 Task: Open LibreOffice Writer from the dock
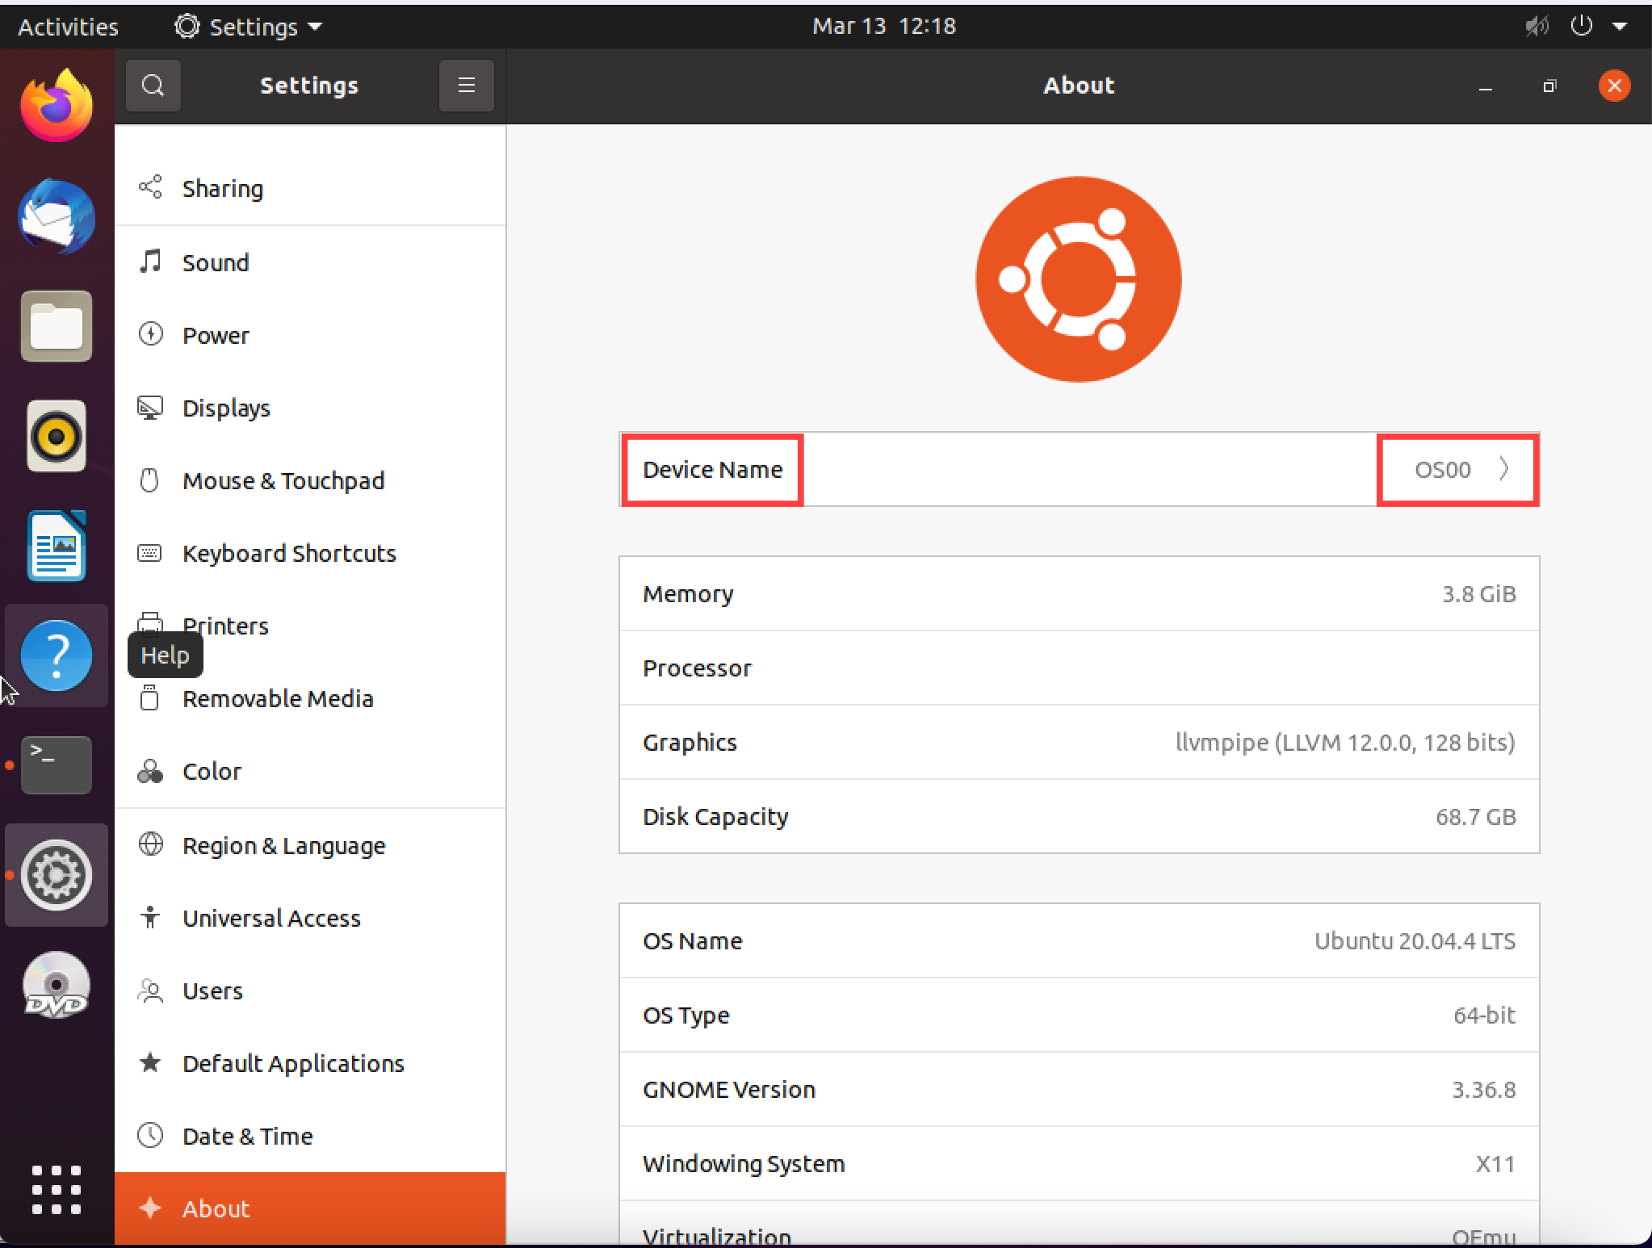coord(57,546)
